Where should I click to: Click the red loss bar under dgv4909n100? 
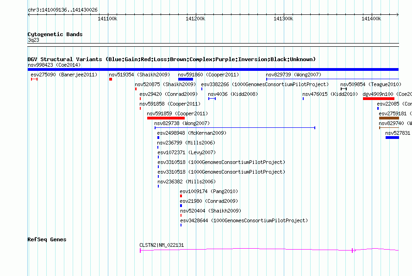[x=379, y=99]
